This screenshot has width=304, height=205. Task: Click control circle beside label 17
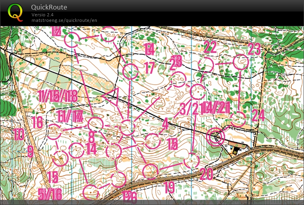pos(130,72)
